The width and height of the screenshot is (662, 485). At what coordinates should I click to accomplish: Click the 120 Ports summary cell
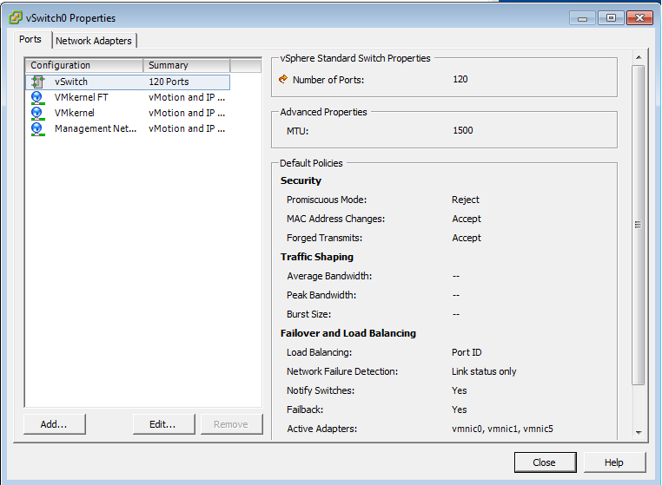169,82
